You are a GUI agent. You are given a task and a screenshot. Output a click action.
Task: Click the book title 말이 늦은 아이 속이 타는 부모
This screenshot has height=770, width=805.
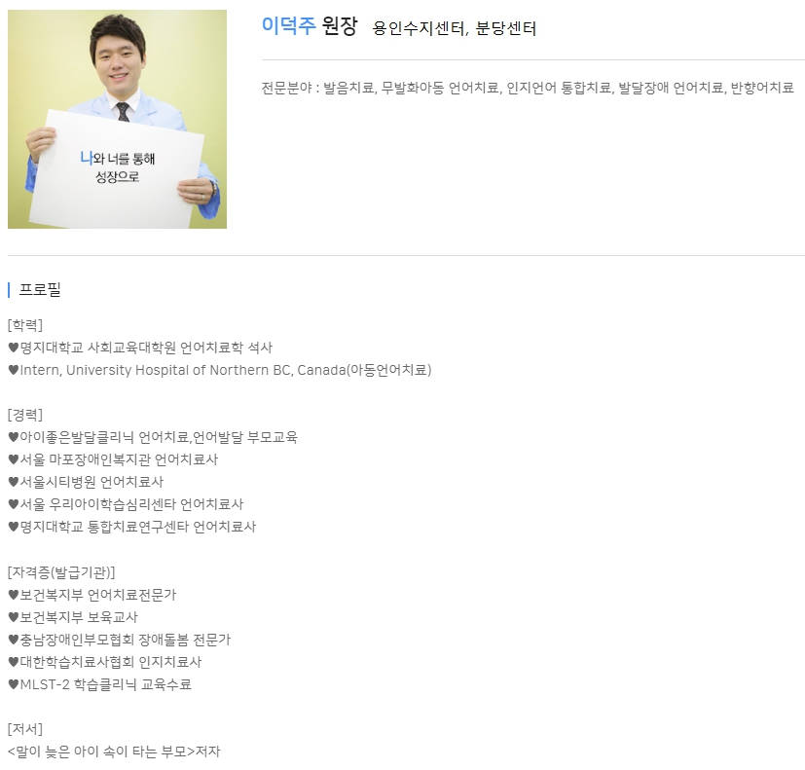pos(101,752)
